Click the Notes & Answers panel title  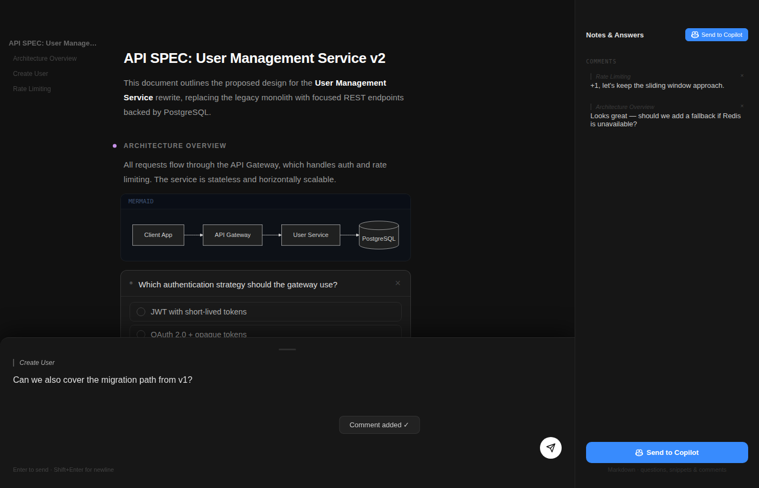(x=615, y=35)
